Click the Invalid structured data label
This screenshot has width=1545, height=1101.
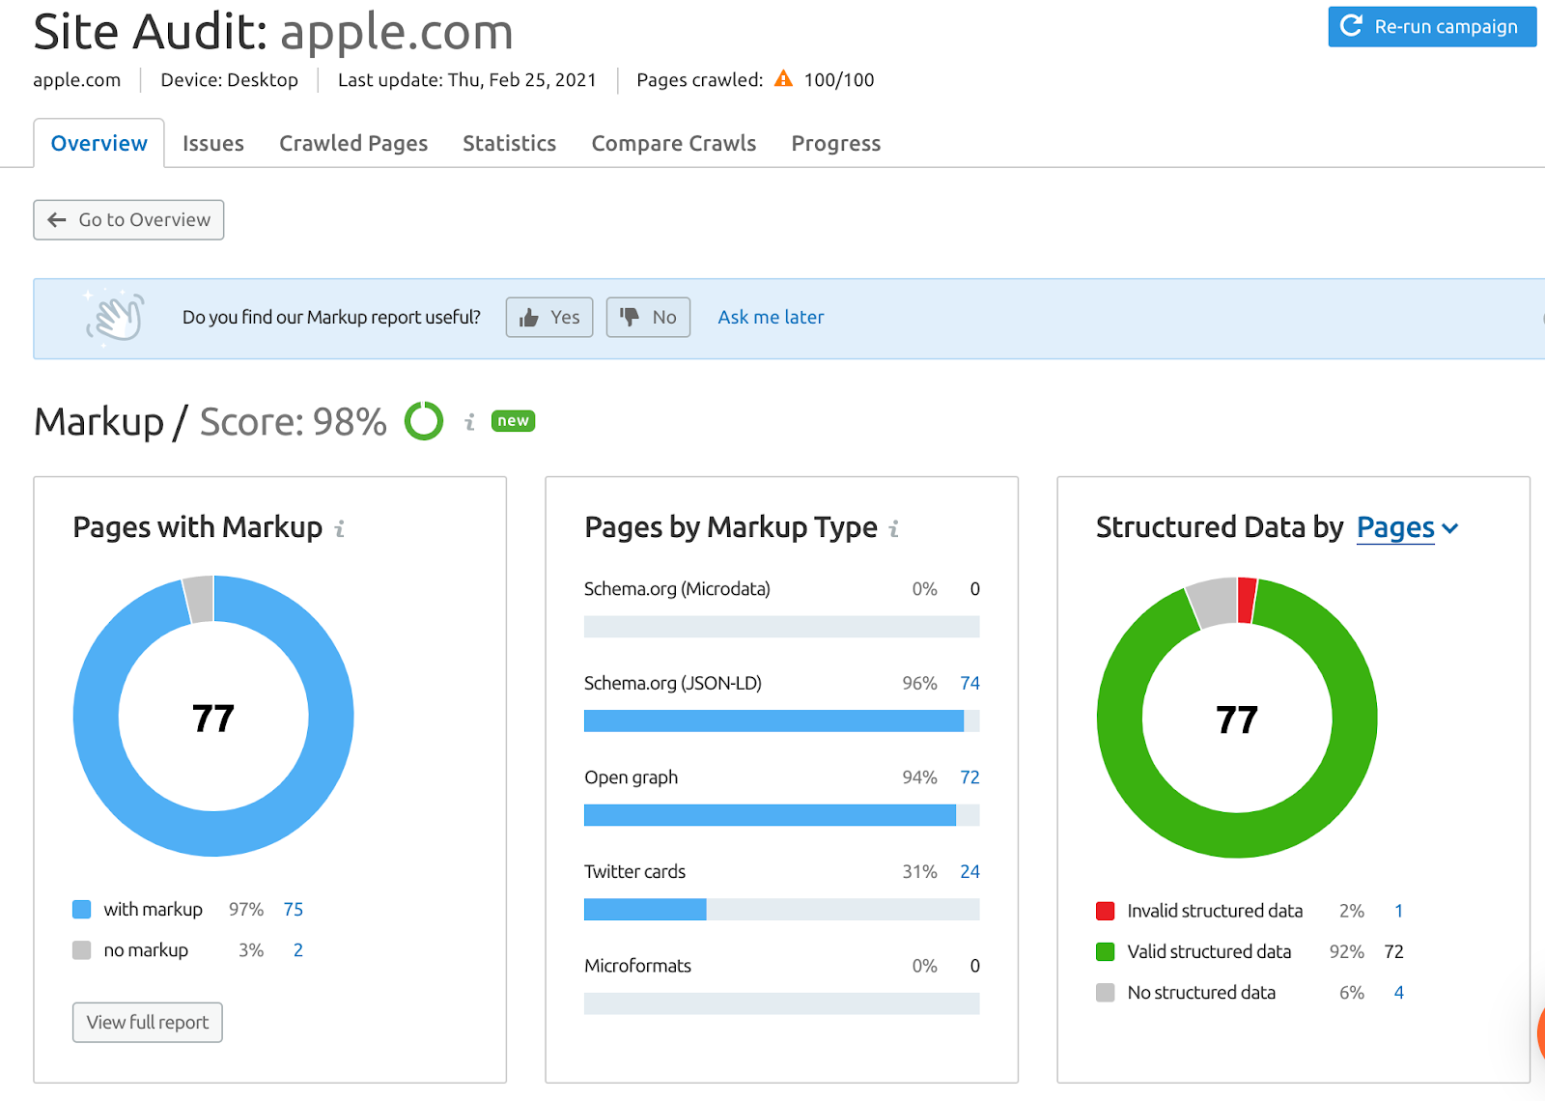1215,911
